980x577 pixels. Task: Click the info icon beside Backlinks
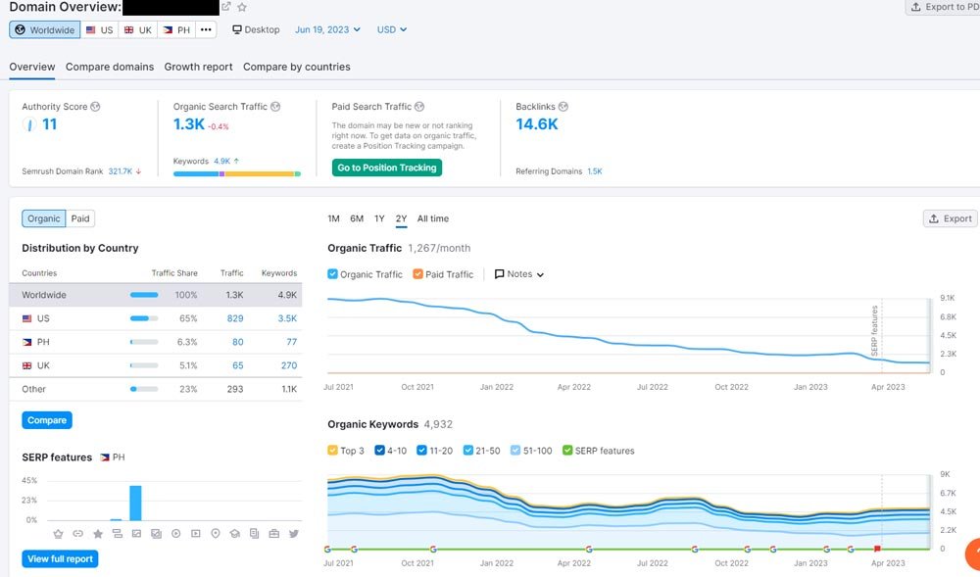[563, 107]
